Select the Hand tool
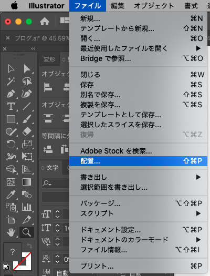The height and width of the screenshot is (276, 210). point(11,232)
